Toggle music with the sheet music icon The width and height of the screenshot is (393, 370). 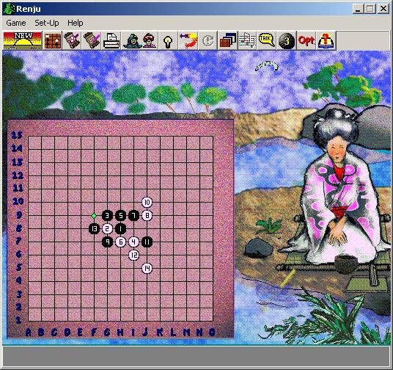pyautogui.click(x=247, y=40)
